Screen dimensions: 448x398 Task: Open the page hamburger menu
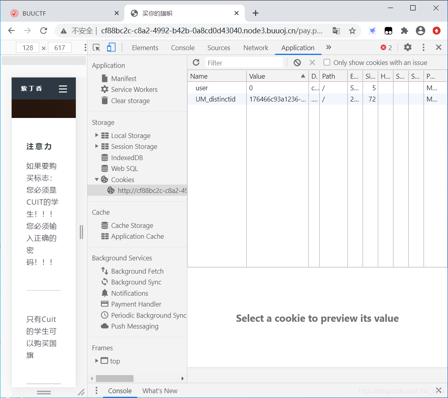click(x=63, y=89)
